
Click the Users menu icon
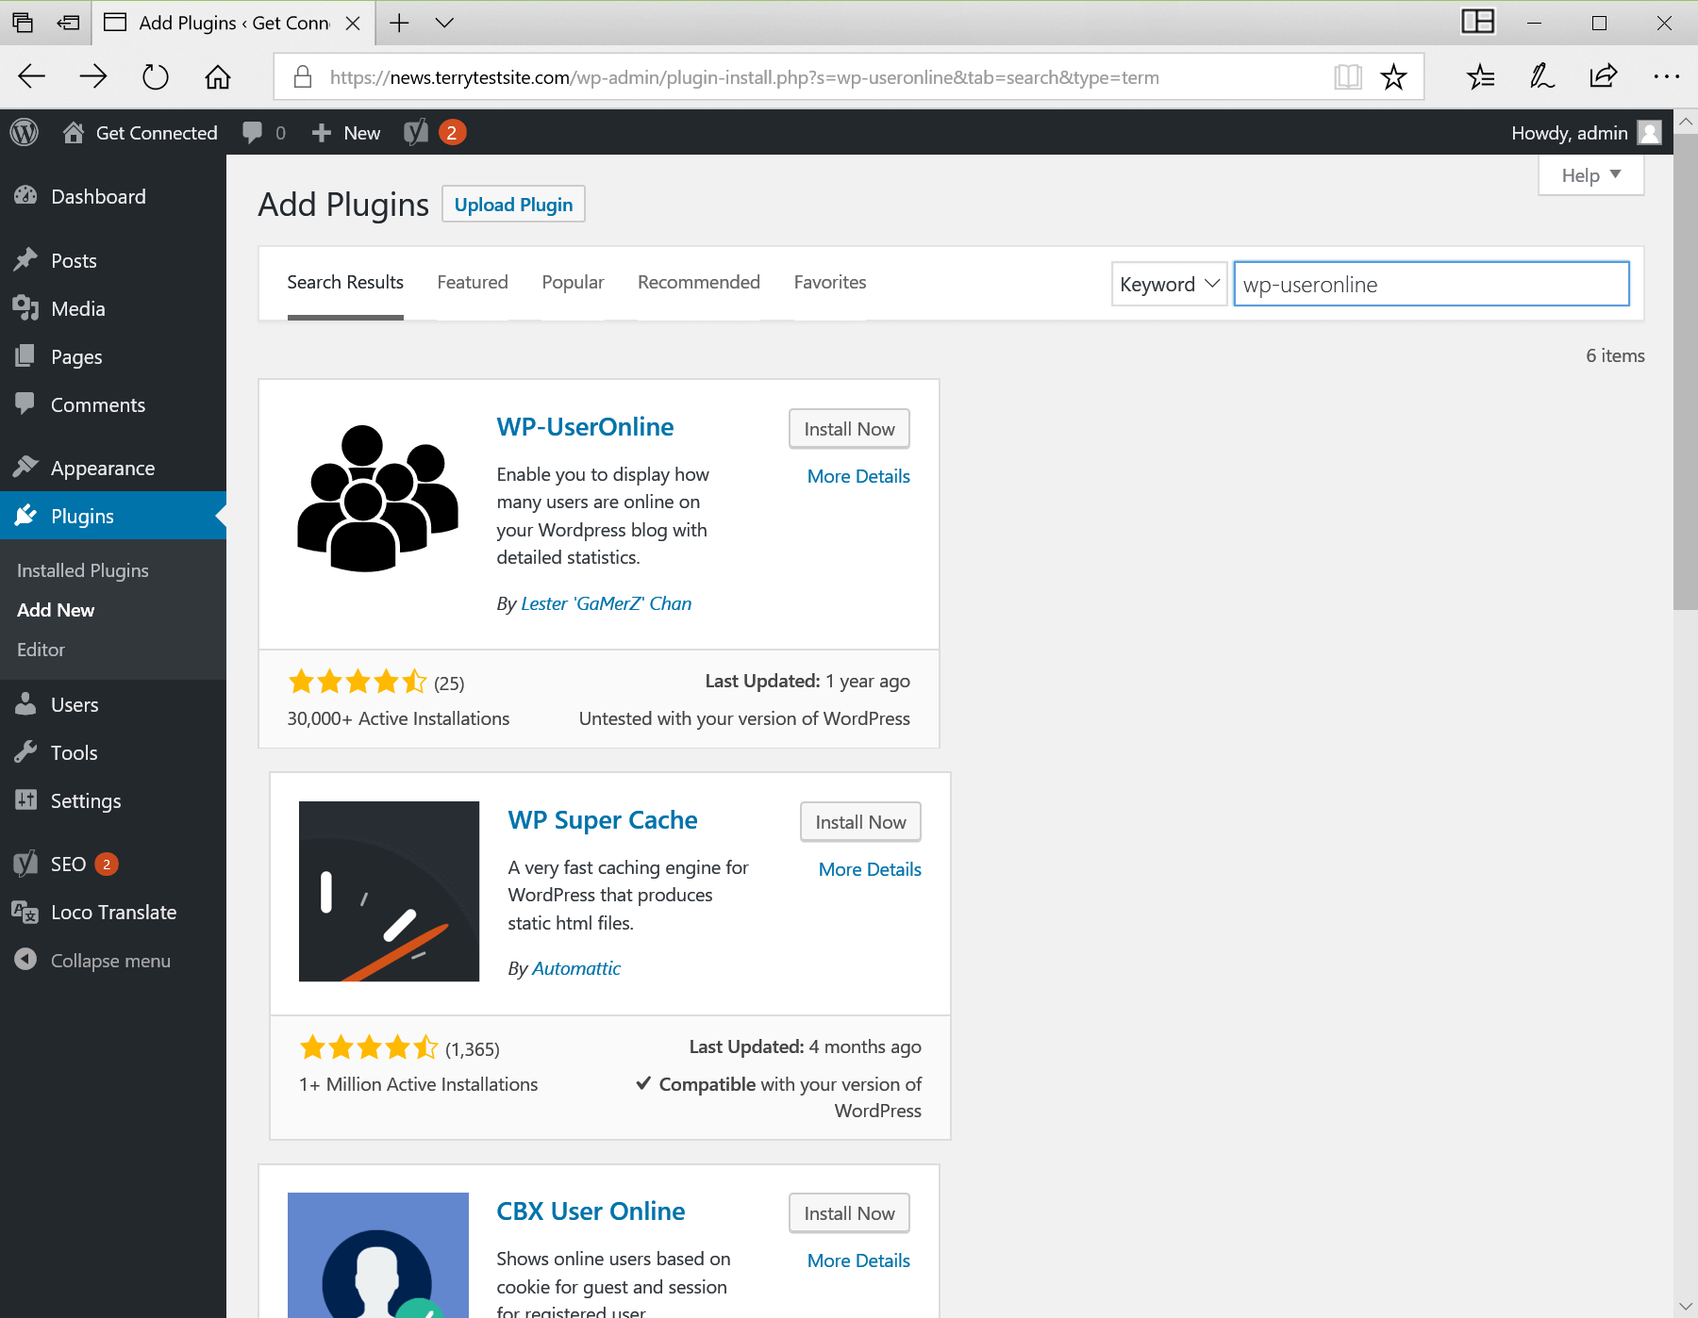point(25,704)
